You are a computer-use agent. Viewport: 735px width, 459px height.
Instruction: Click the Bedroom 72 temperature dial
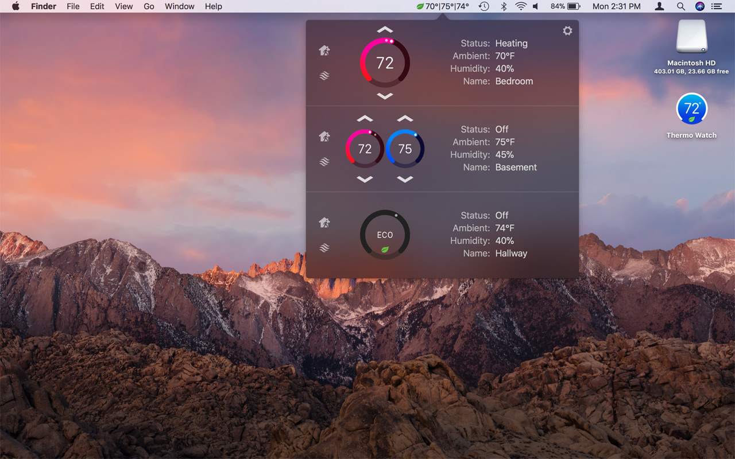click(x=385, y=63)
